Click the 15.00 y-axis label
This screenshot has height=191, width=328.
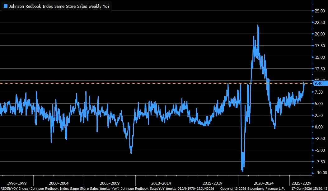[x=320, y=57]
